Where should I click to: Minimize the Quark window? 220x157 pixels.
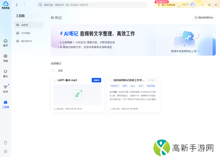click(x=203, y=5)
